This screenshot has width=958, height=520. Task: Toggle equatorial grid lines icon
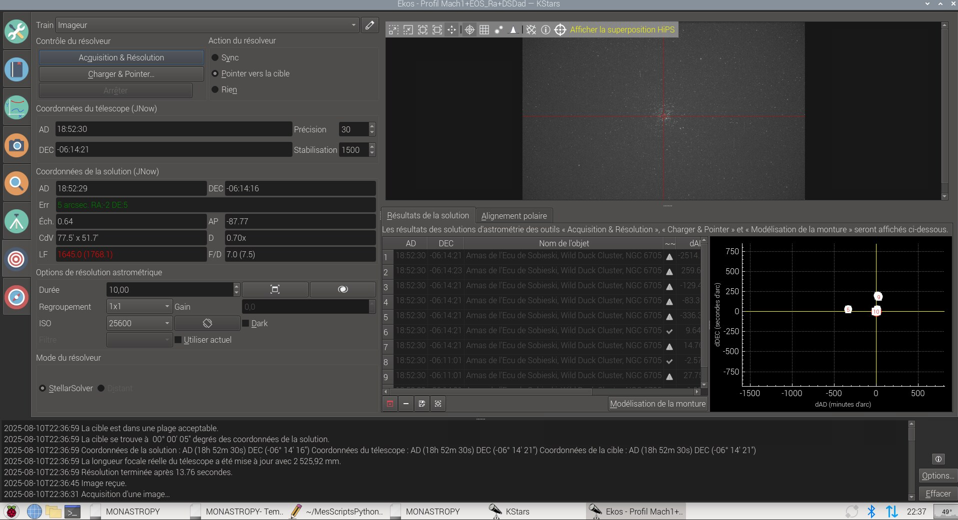point(531,30)
